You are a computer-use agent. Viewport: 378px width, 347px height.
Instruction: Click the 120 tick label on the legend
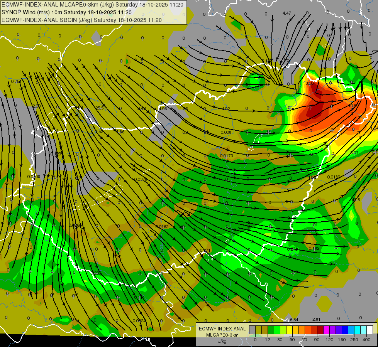pyautogui.click(x=329, y=340)
